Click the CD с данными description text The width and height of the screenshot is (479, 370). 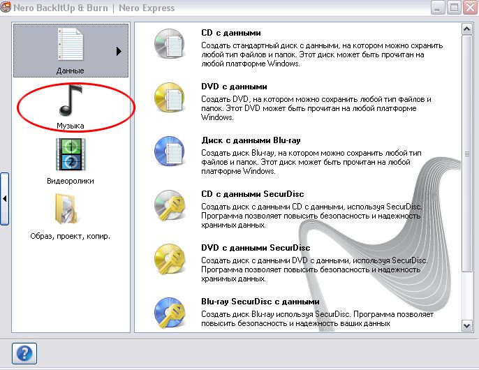point(322,54)
